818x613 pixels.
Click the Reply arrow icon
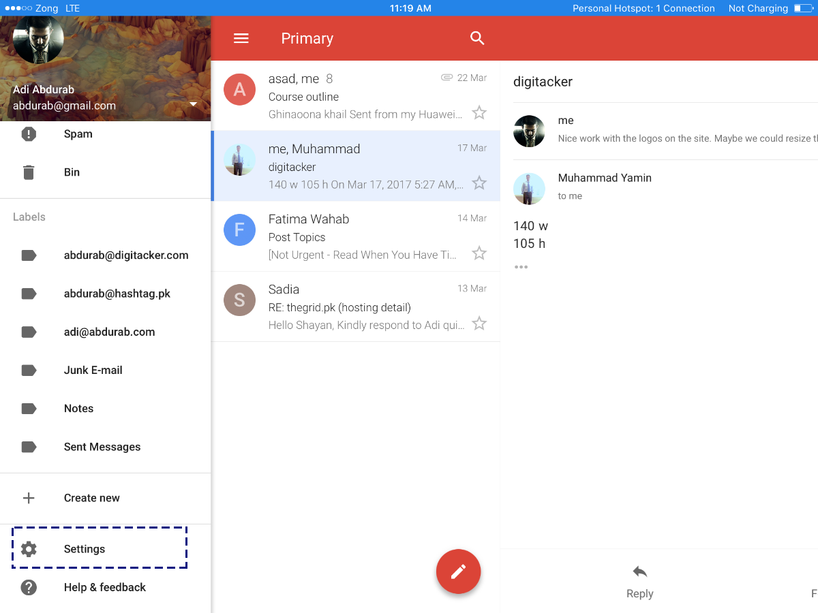639,571
